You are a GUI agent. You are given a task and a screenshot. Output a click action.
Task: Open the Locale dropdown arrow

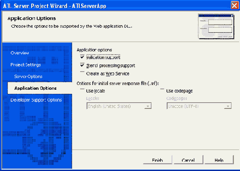pos(148,106)
